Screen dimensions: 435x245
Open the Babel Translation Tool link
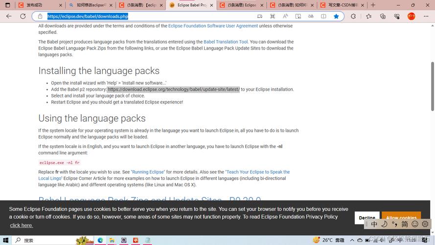[226, 42]
